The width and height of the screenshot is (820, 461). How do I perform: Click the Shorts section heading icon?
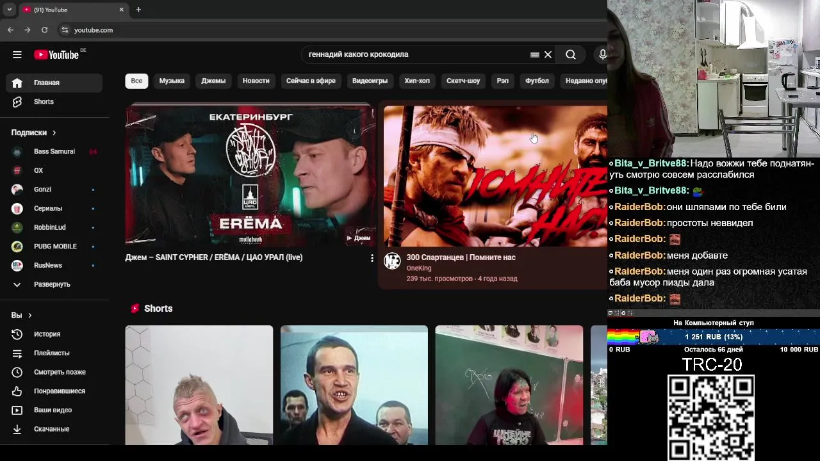tap(135, 309)
